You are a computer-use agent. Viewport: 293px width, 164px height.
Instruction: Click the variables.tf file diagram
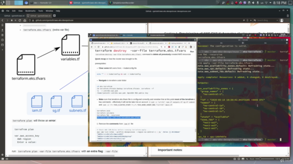(x=71, y=45)
